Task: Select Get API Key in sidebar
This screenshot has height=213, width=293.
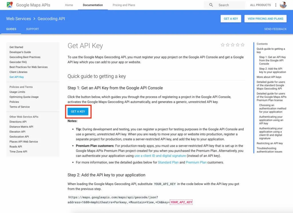Action: (17, 77)
